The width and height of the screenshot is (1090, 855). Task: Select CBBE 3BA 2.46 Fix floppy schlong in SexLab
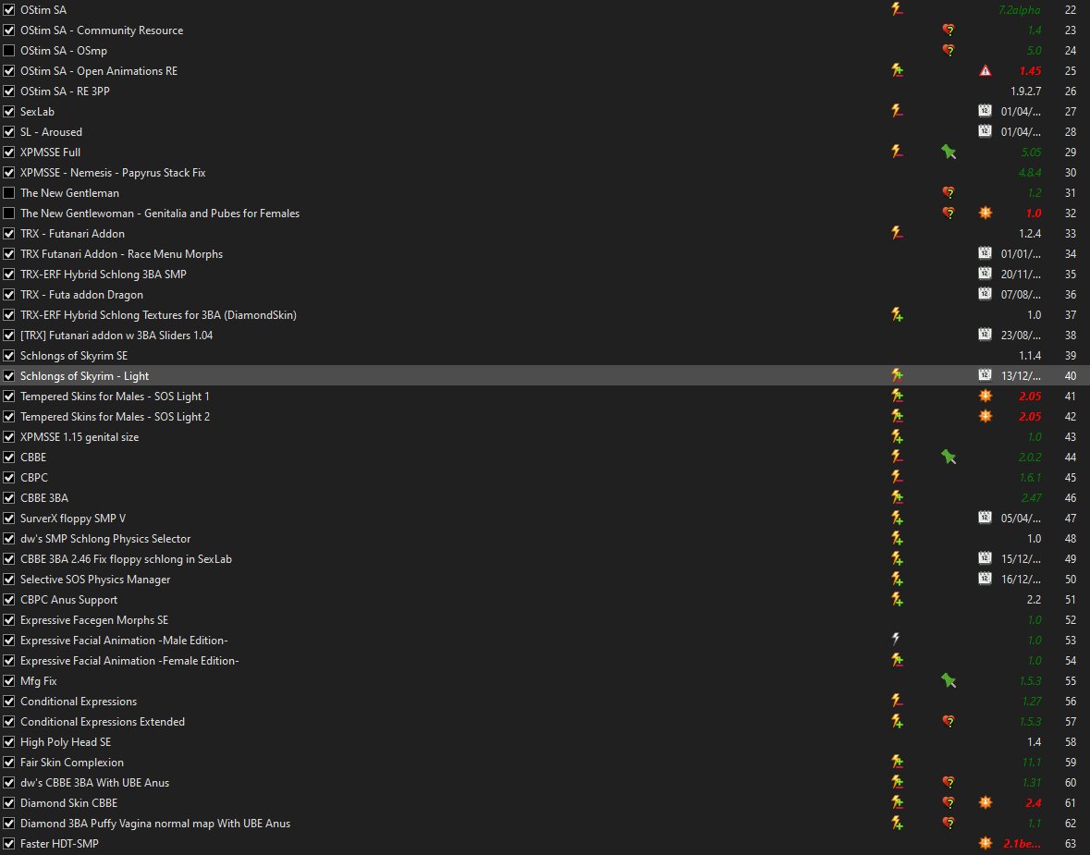(x=126, y=559)
